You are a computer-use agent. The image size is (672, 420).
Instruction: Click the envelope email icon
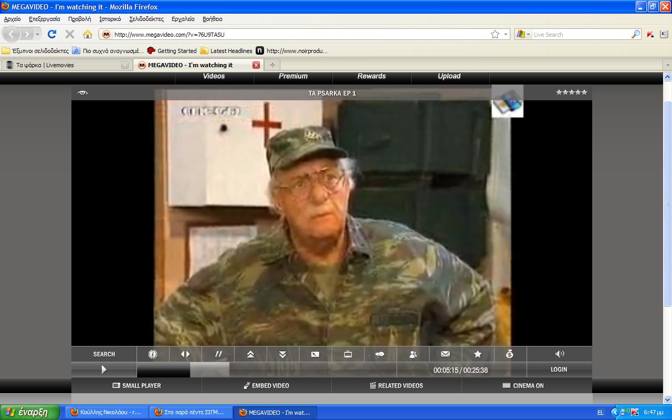pyautogui.click(x=445, y=354)
